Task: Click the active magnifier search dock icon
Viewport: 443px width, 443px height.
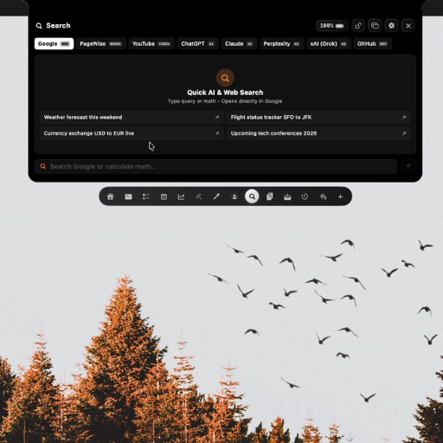Action: pos(252,196)
